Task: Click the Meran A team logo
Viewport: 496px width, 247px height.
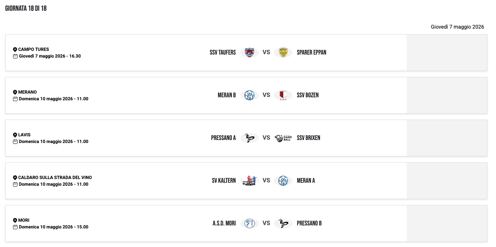Action: (283, 181)
